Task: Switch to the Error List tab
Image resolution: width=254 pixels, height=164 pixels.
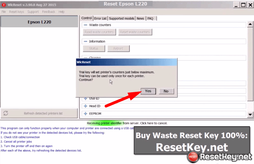Action: coord(100,18)
